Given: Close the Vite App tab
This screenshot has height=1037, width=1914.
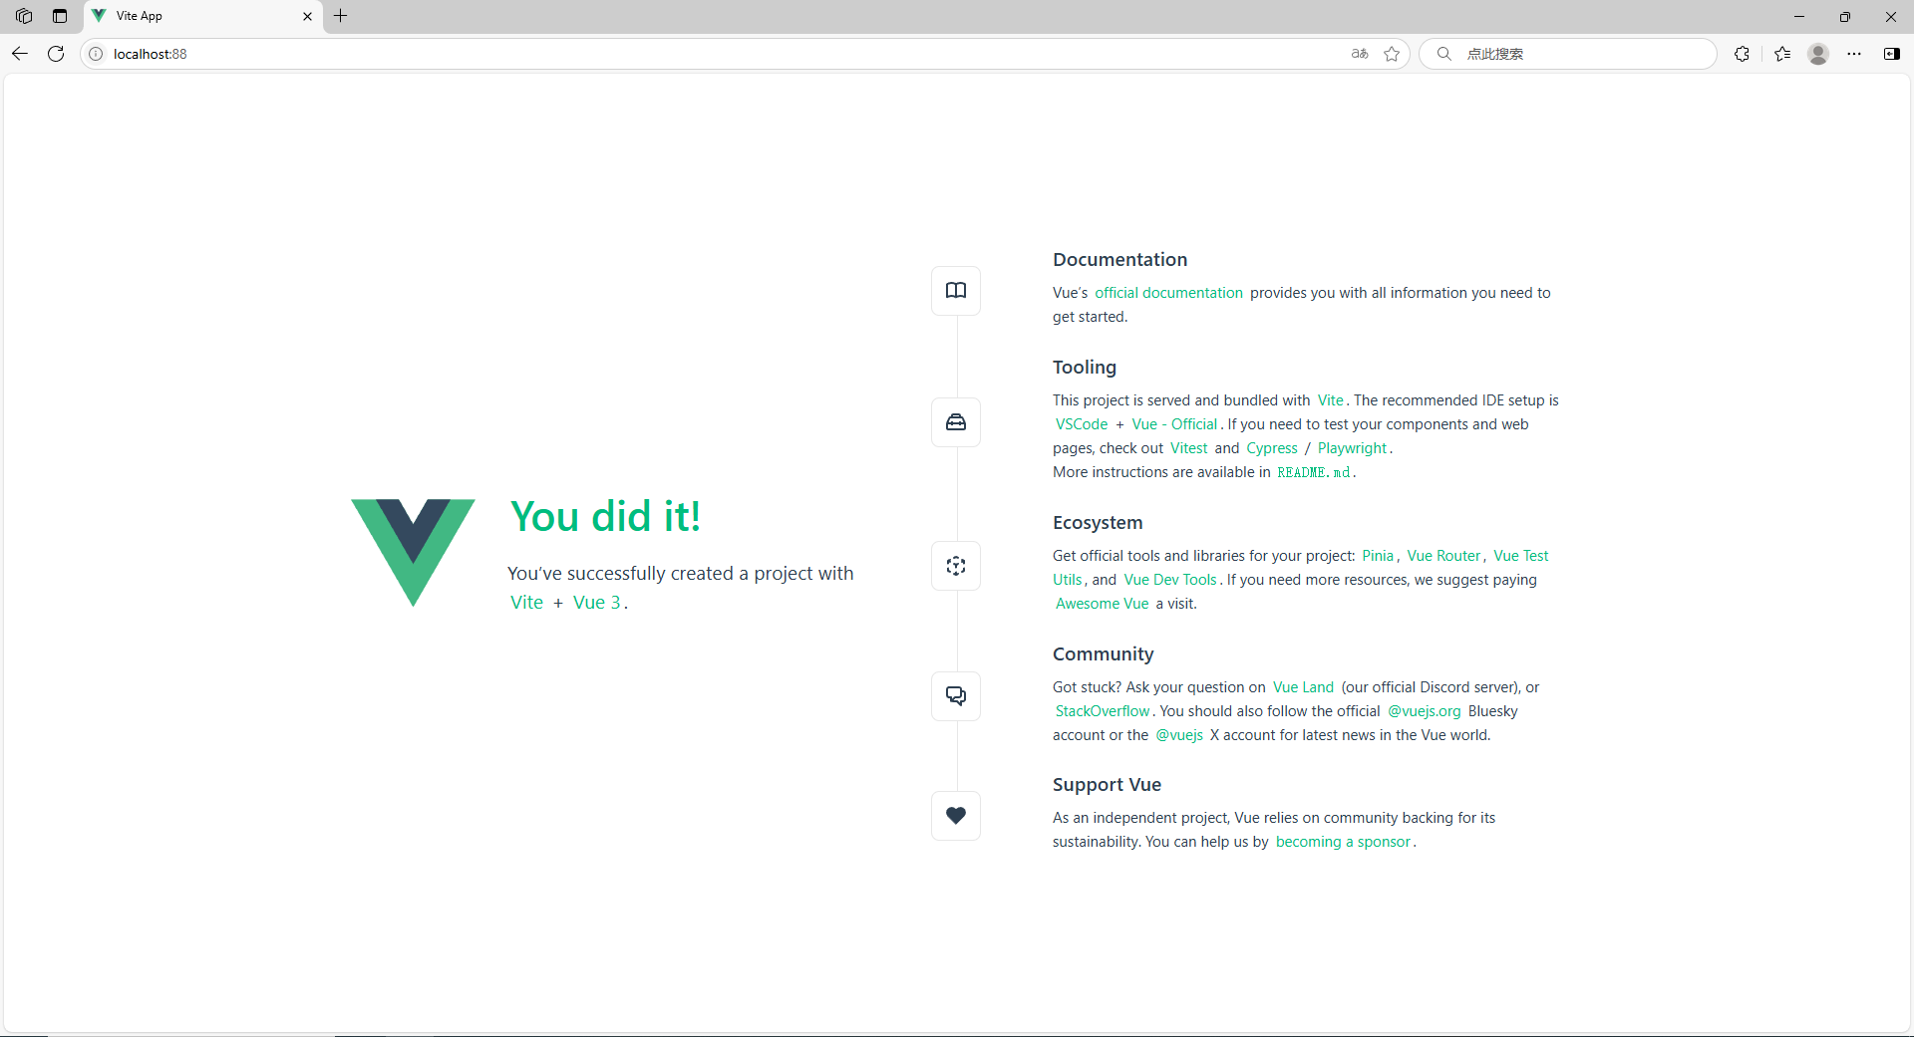Looking at the screenshot, I should point(307,16).
